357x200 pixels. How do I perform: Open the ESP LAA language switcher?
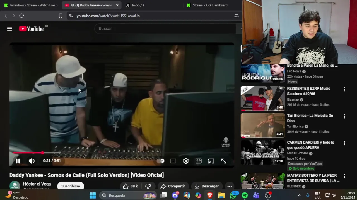coord(318,195)
